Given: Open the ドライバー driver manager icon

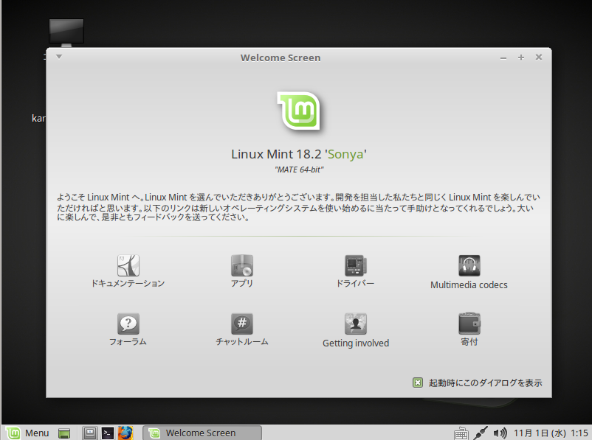Looking at the screenshot, I should pos(356,265).
